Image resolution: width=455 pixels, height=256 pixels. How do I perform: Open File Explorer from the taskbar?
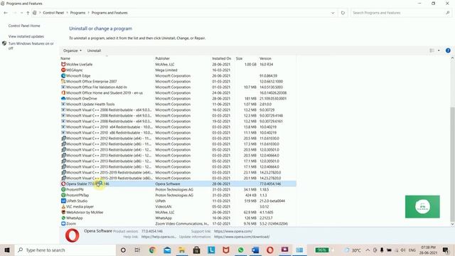pyautogui.click(x=182, y=250)
